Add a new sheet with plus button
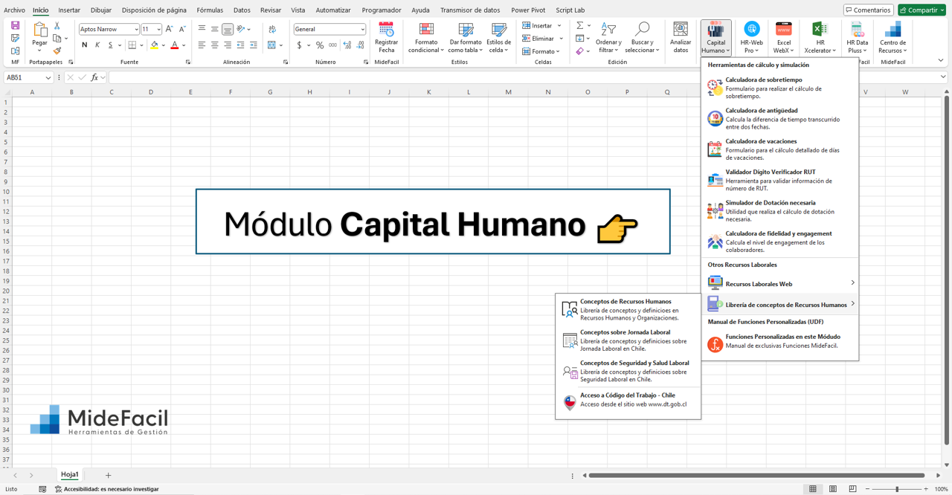952x495 pixels. pyautogui.click(x=108, y=475)
